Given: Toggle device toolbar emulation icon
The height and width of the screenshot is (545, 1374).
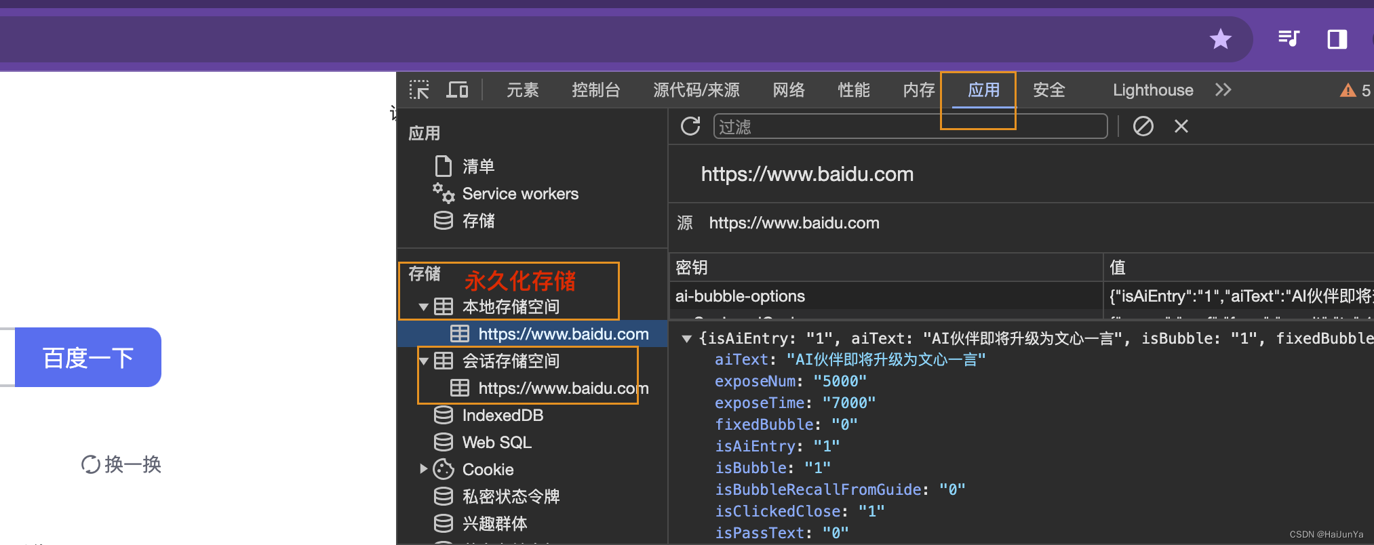Looking at the screenshot, I should coord(457,89).
